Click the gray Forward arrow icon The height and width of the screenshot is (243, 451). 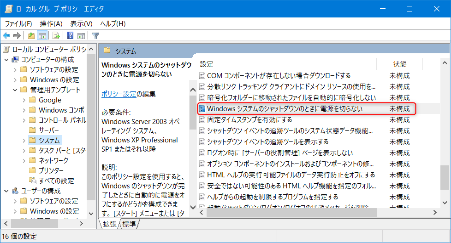pyautogui.click(x=17, y=36)
